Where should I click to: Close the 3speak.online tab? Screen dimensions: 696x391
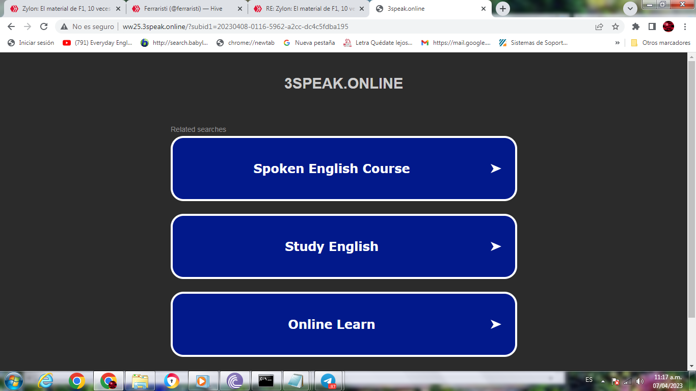pos(484,9)
